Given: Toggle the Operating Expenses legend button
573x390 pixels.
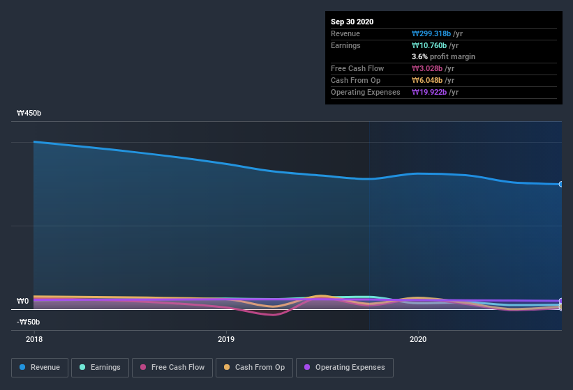Looking at the screenshot, I should tap(345, 368).
